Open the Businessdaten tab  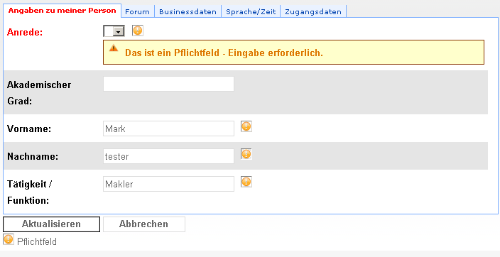tap(187, 12)
